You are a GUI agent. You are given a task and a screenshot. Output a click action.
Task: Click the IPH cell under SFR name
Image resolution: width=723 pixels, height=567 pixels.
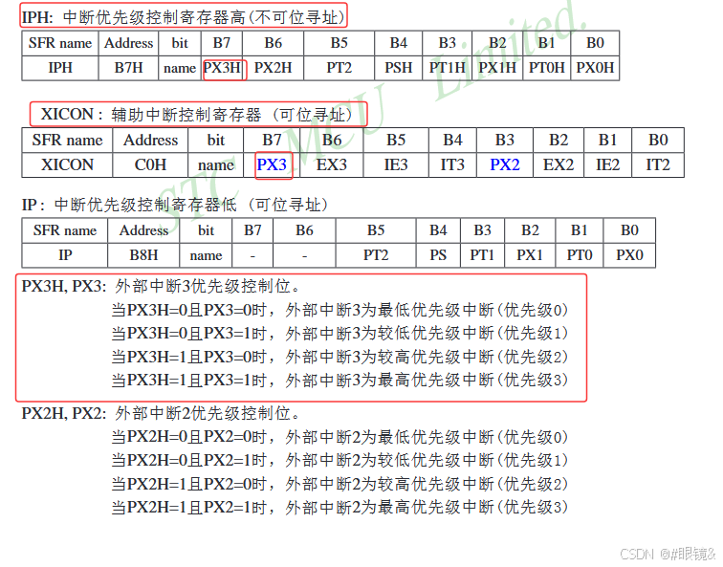(x=60, y=68)
